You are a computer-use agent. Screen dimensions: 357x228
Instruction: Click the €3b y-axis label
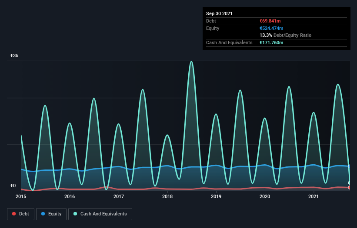[x=14, y=55]
